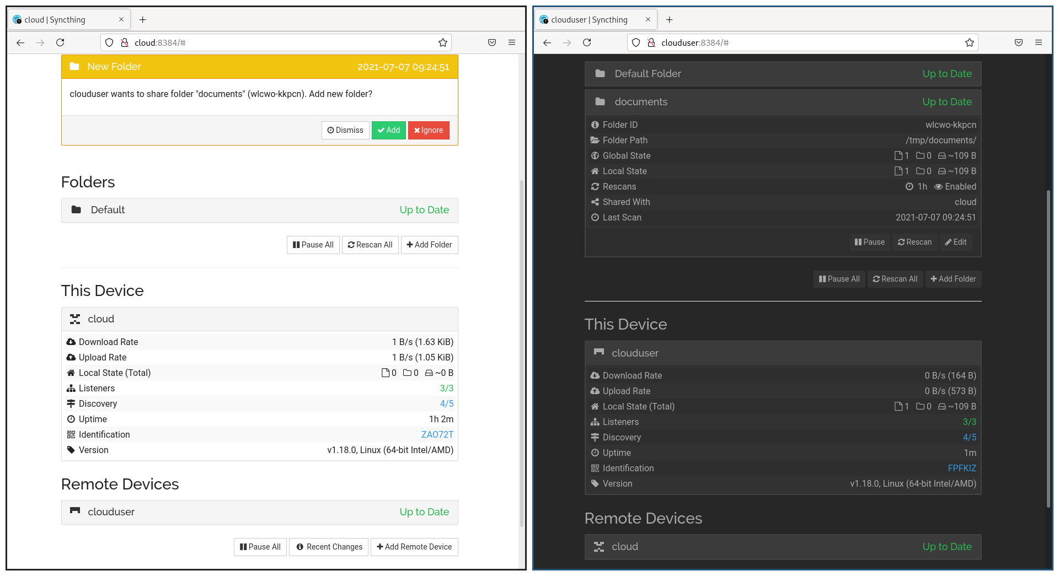The height and width of the screenshot is (576, 1059).
Task: Click the documents folder icon
Action: [x=600, y=102]
